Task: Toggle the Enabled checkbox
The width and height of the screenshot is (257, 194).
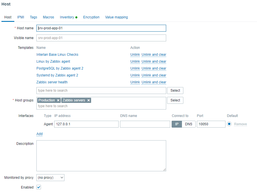Action: pos(39,187)
